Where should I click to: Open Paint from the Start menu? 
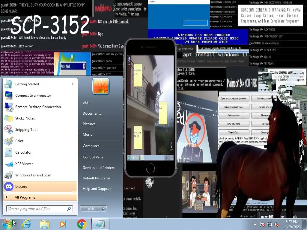pyautogui.click(x=40, y=141)
